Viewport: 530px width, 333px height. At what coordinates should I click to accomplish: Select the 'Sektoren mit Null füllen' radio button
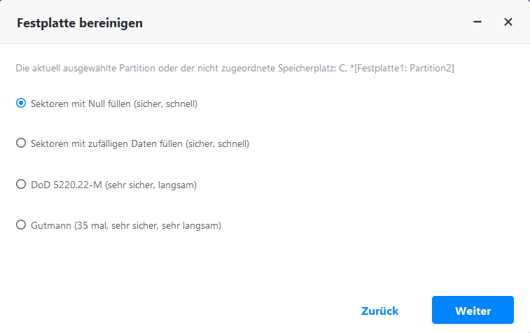coord(21,104)
